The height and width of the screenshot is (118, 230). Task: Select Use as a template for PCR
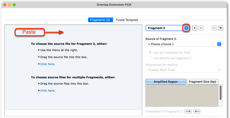[169, 52]
